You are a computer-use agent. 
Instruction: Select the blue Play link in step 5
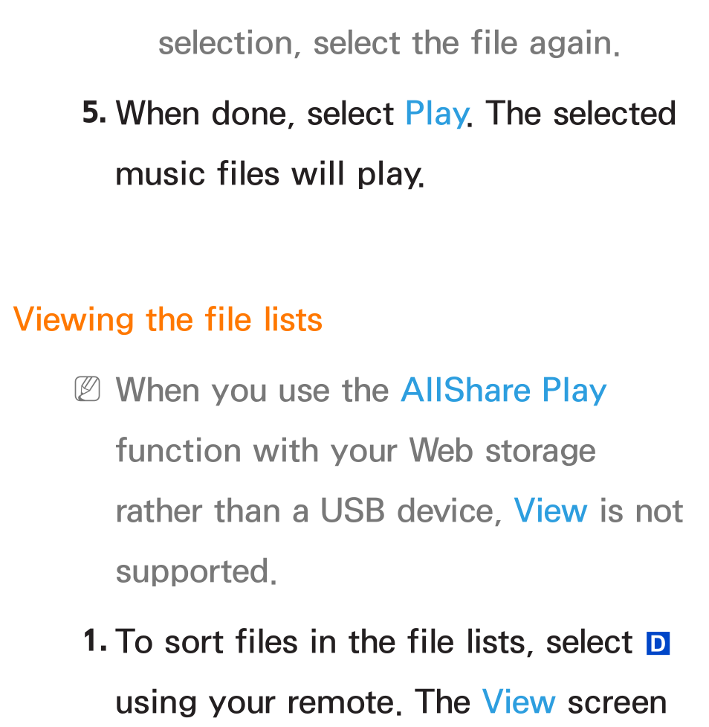click(436, 114)
